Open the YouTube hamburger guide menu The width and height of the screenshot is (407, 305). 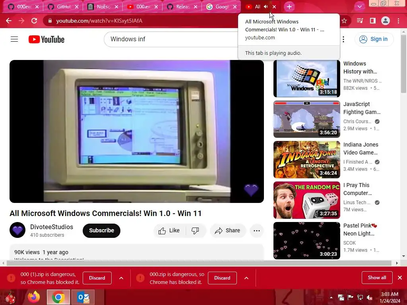point(14,39)
